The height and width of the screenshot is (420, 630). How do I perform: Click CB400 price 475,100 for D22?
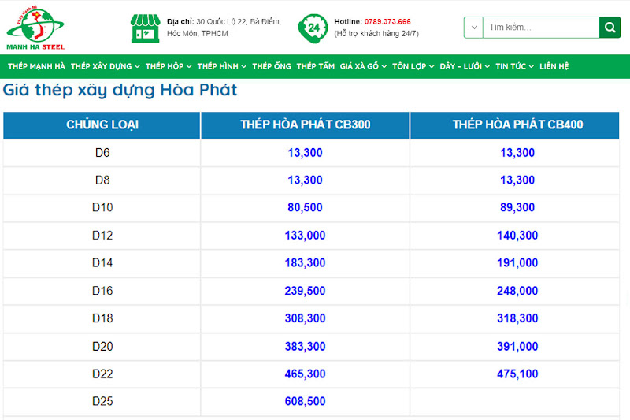point(517,374)
